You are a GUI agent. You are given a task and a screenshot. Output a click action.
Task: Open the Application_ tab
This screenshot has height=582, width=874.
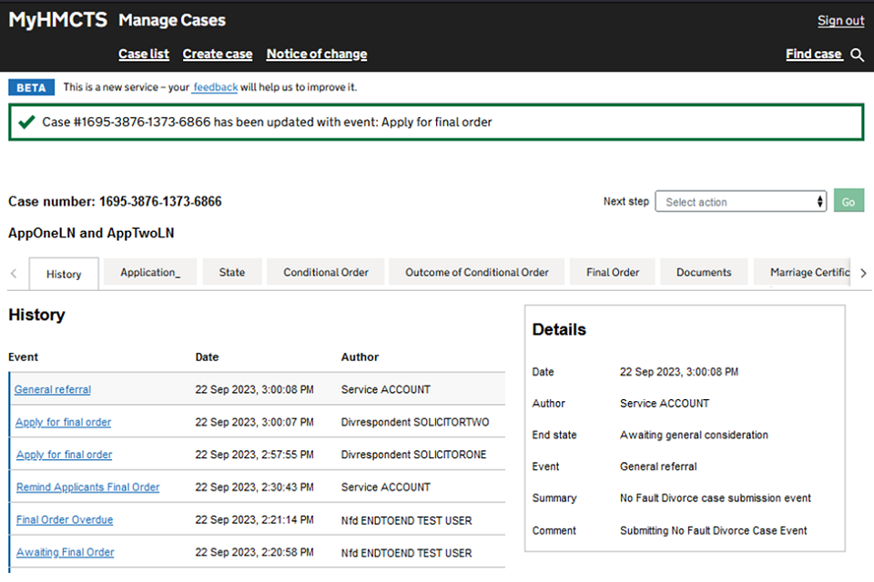(150, 272)
